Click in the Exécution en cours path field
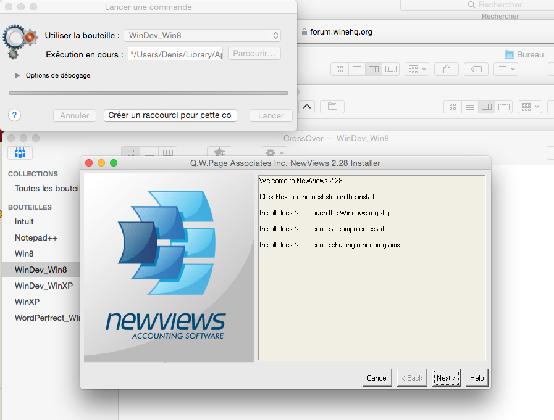This screenshot has width=554, height=420. 175,54
